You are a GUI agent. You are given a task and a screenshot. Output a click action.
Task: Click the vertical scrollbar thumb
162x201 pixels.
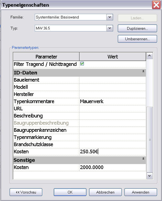tap(150, 140)
